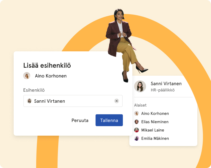Click the HR-päällikkö job title

[x=163, y=90]
